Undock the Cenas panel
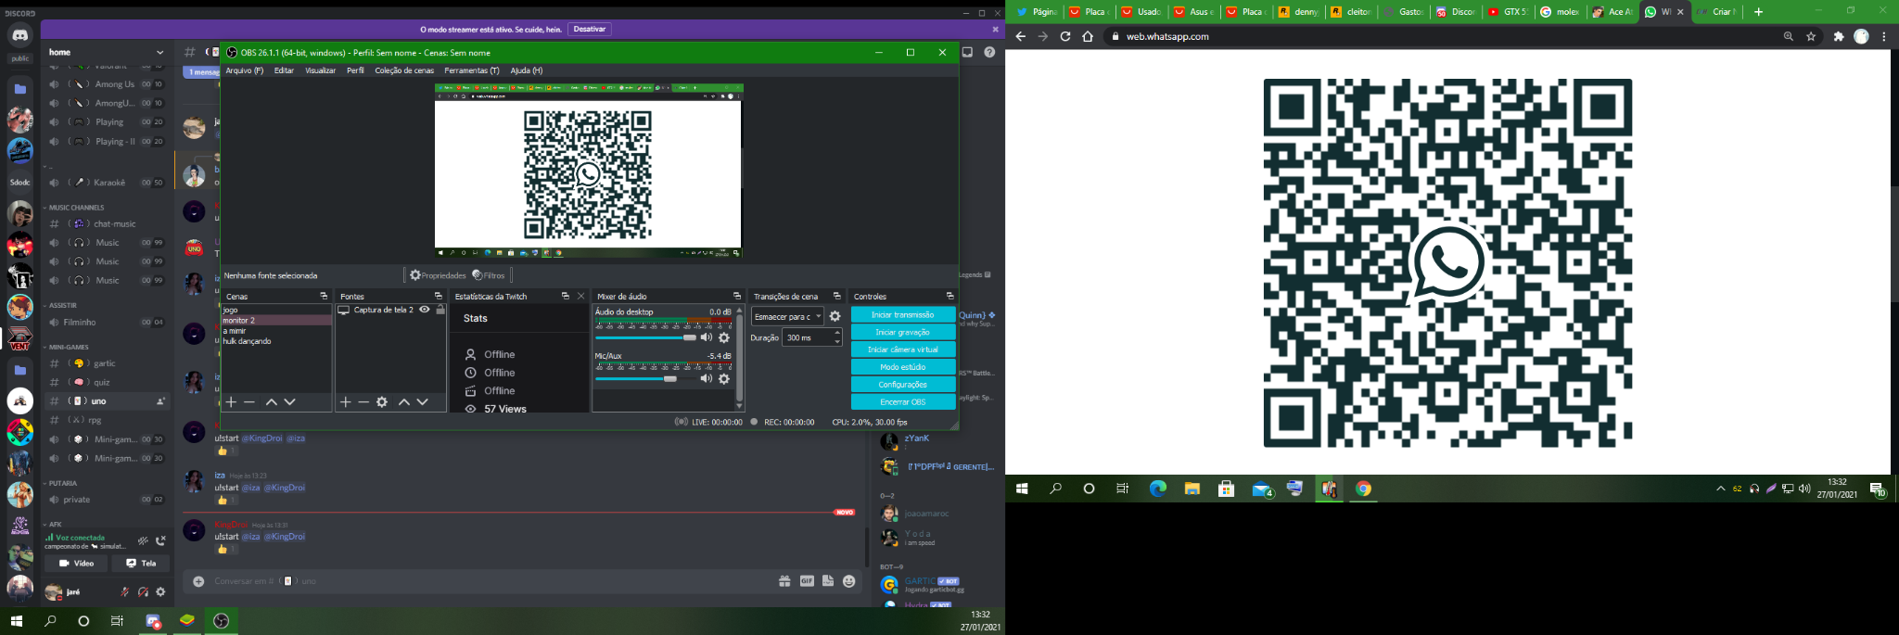1899x635 pixels. [x=324, y=296]
